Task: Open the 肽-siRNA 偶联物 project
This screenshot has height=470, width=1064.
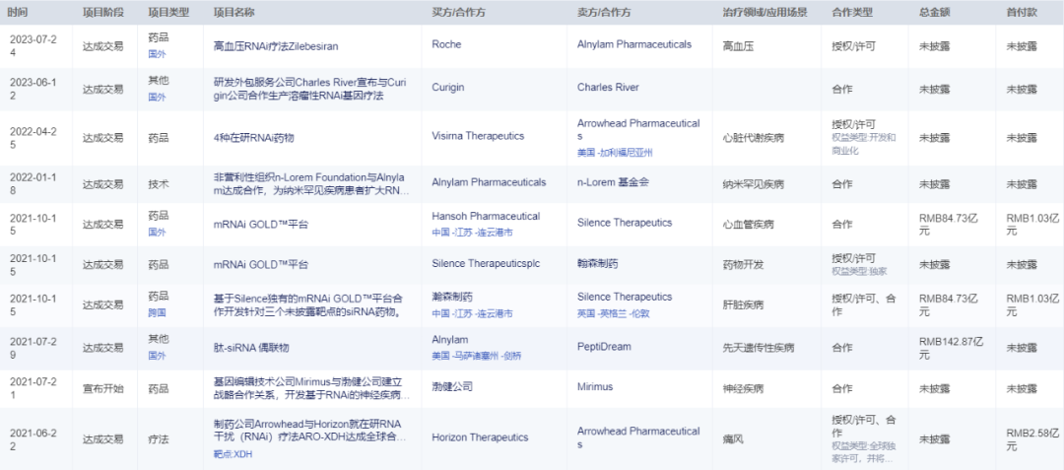Action: 252,349
